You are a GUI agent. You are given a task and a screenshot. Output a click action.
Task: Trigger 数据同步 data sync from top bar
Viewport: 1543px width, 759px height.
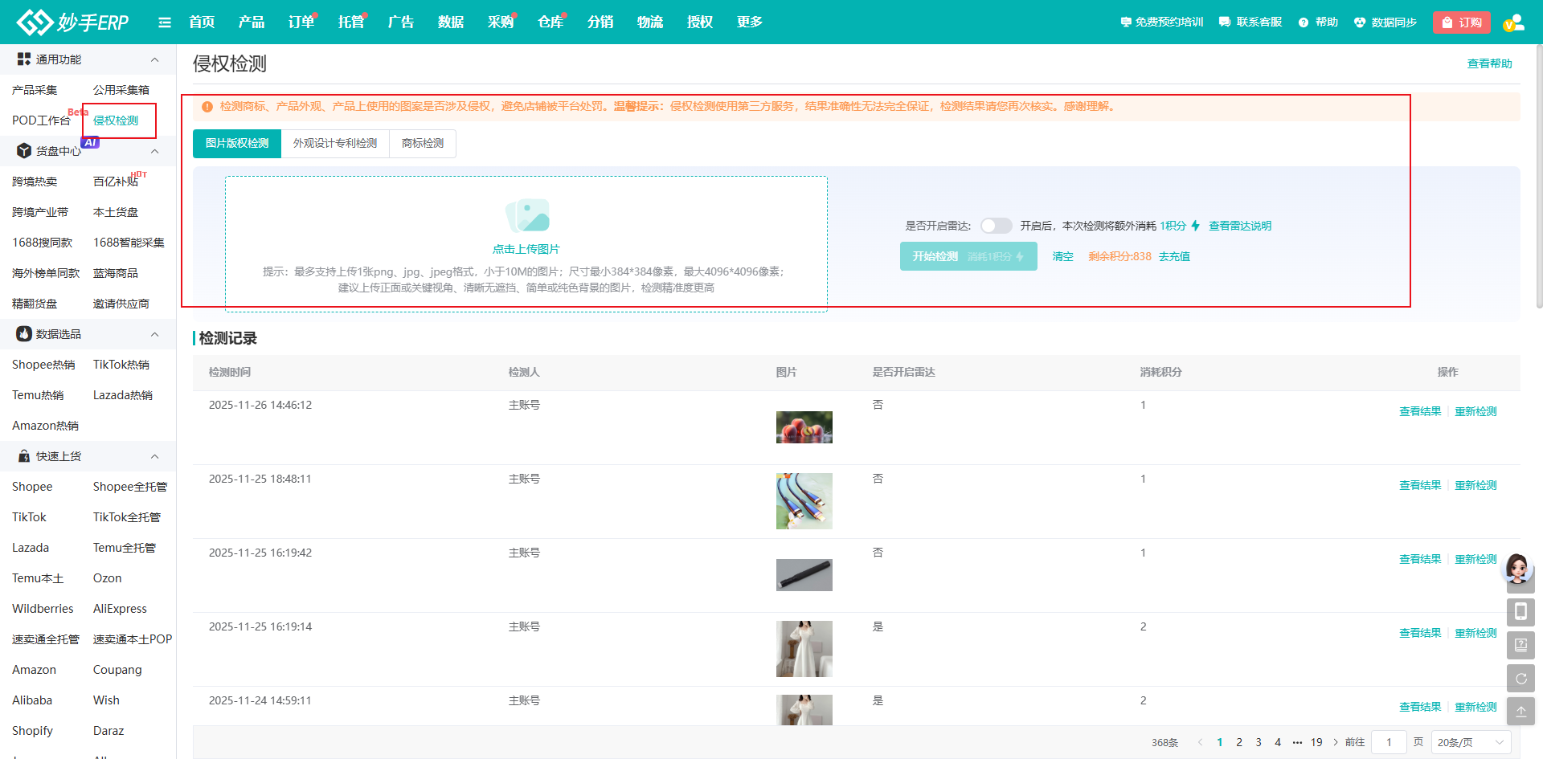1385,22
